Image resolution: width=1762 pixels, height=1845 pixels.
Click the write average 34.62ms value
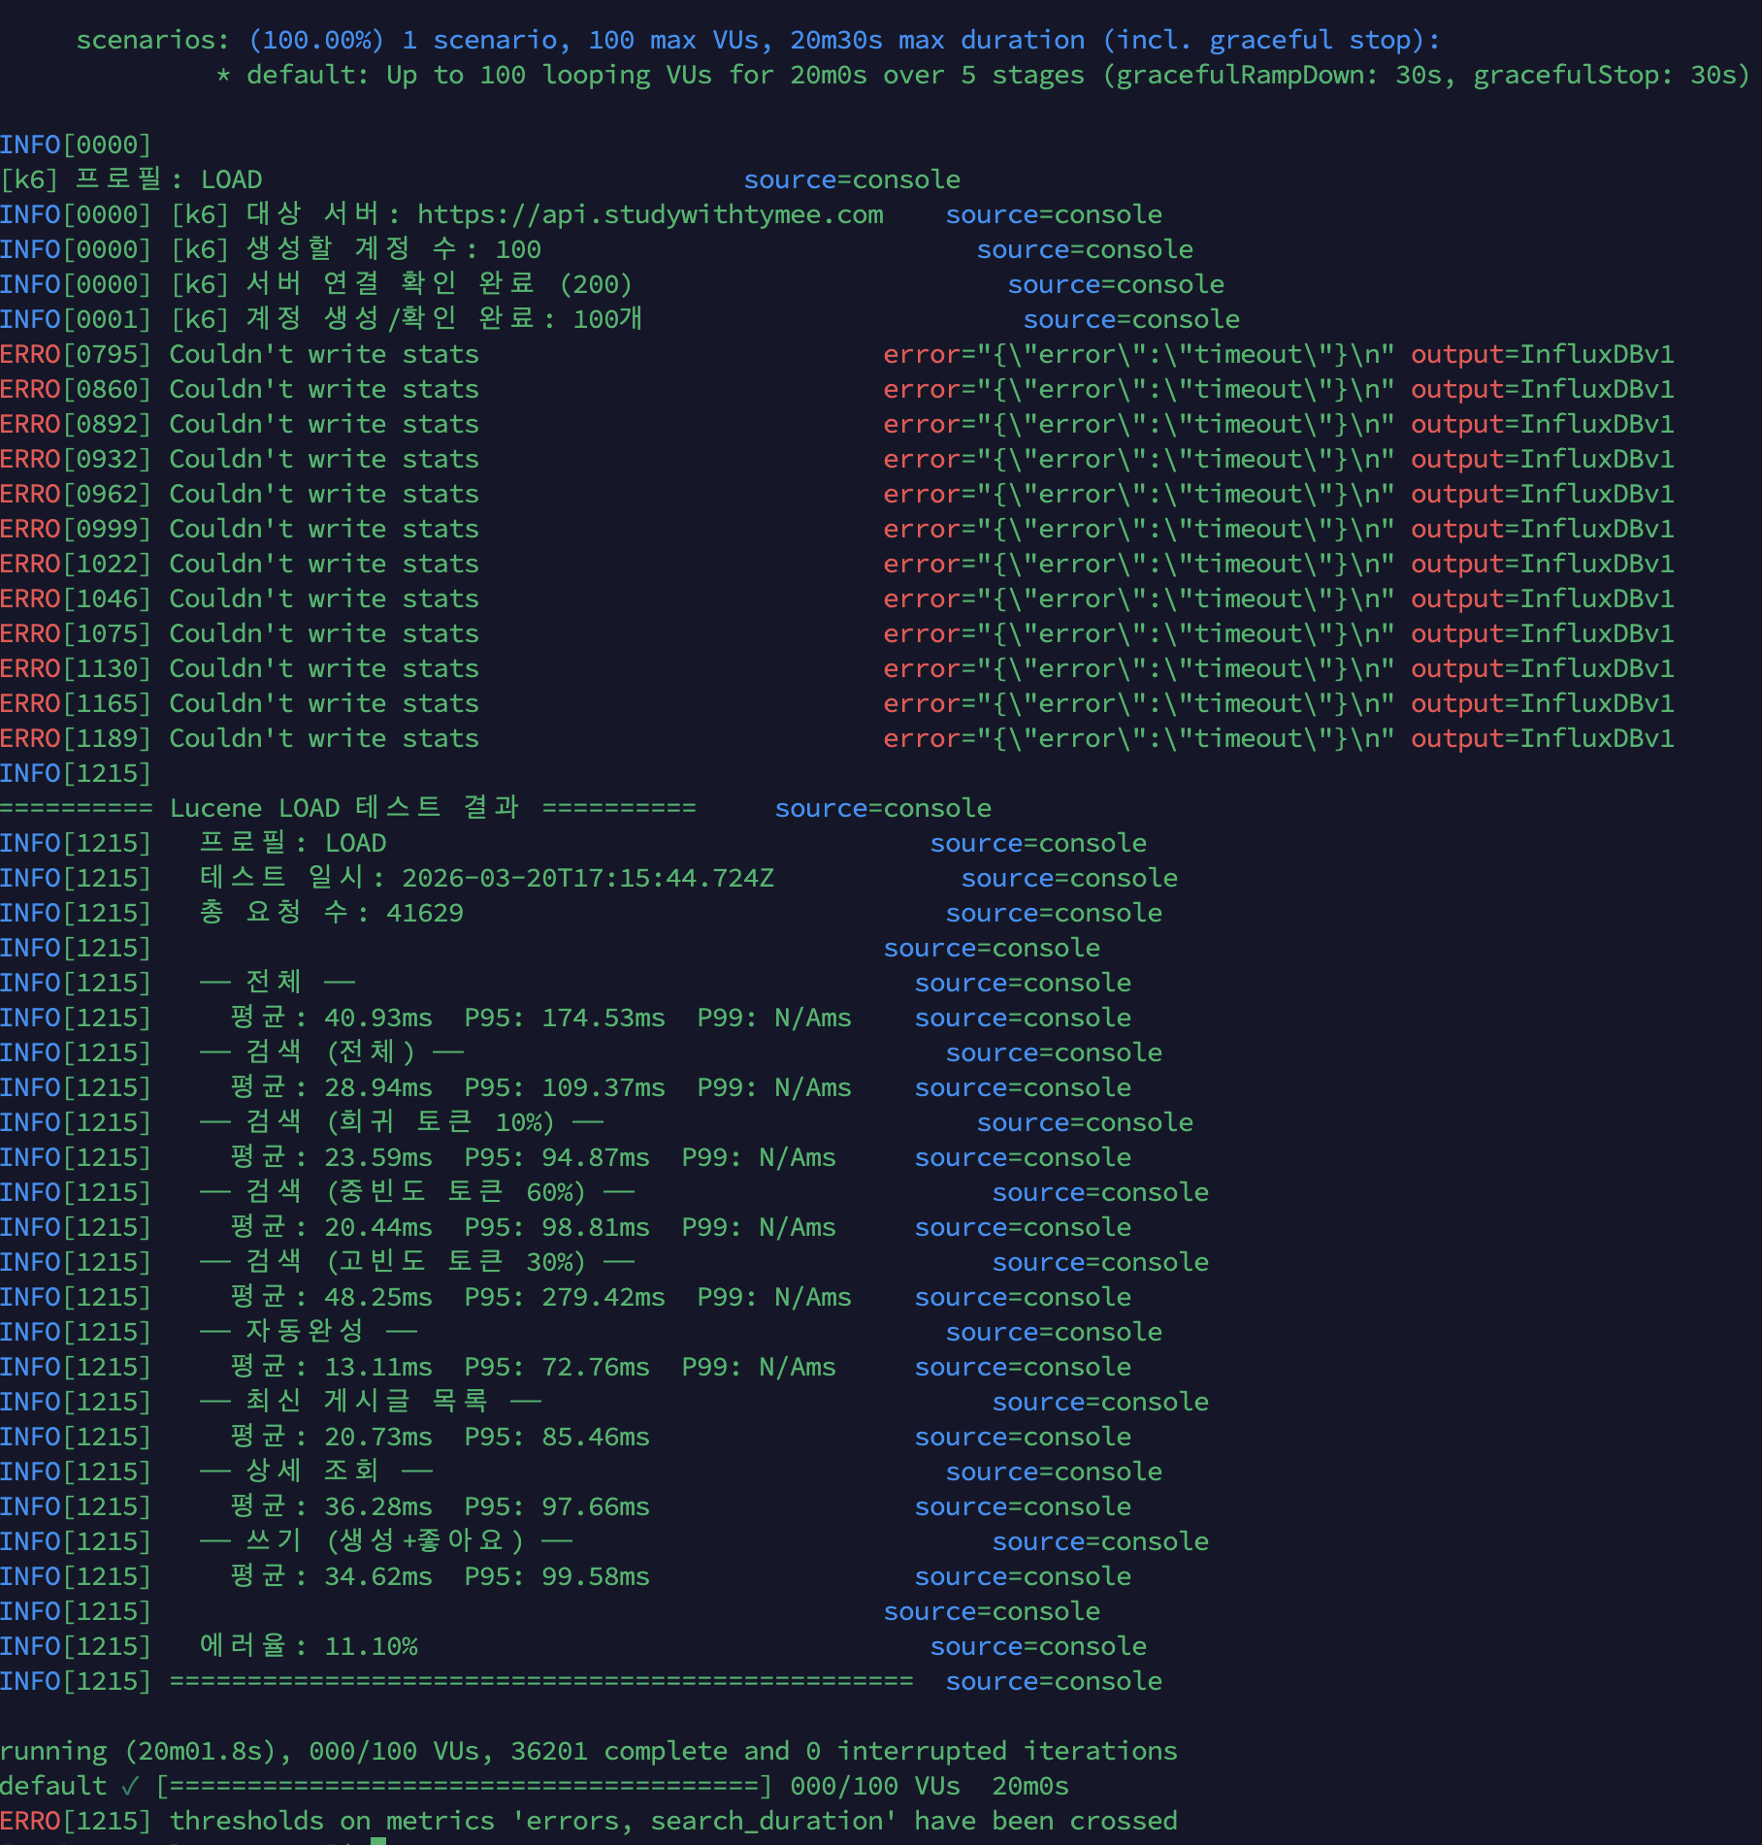(x=378, y=1576)
